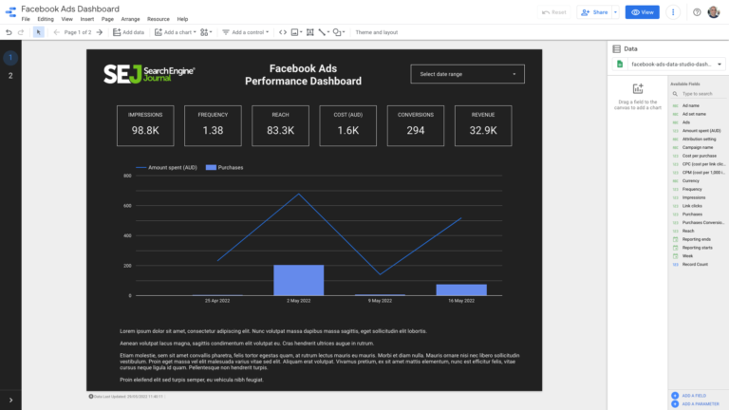
Task: Open the Page menu
Action: (x=107, y=19)
